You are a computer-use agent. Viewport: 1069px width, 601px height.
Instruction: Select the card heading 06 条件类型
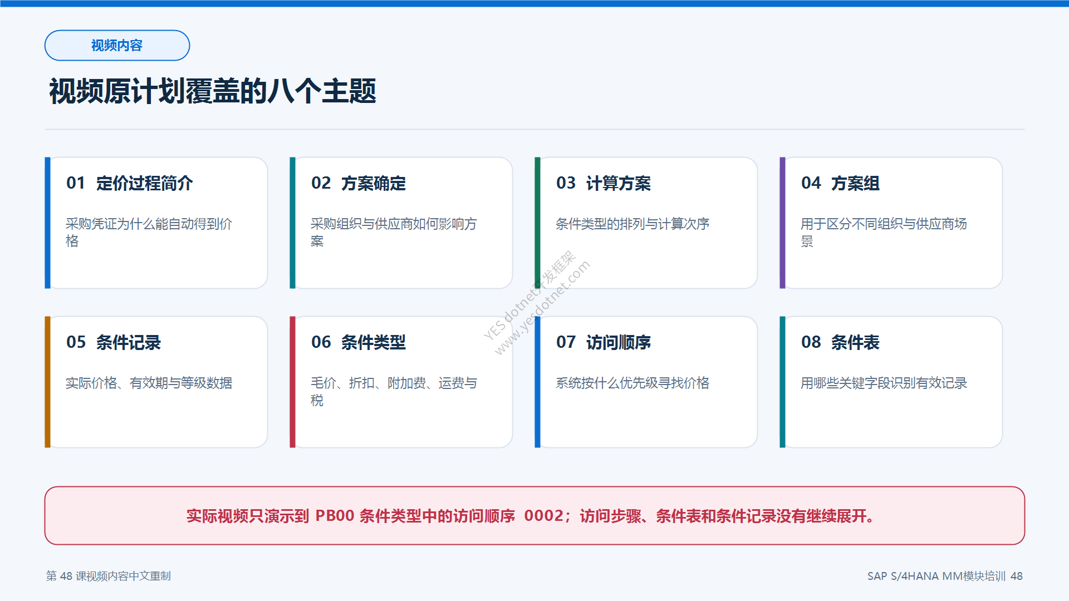pos(359,342)
